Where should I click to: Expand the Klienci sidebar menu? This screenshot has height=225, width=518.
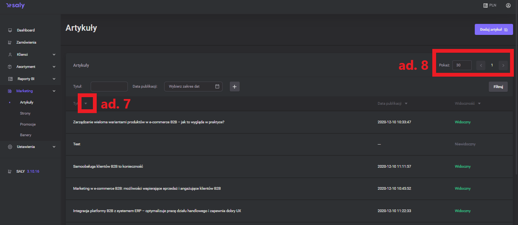[54, 55]
